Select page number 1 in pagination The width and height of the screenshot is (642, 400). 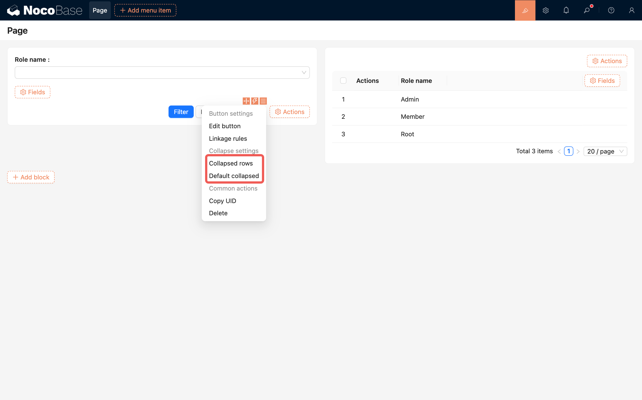click(568, 151)
